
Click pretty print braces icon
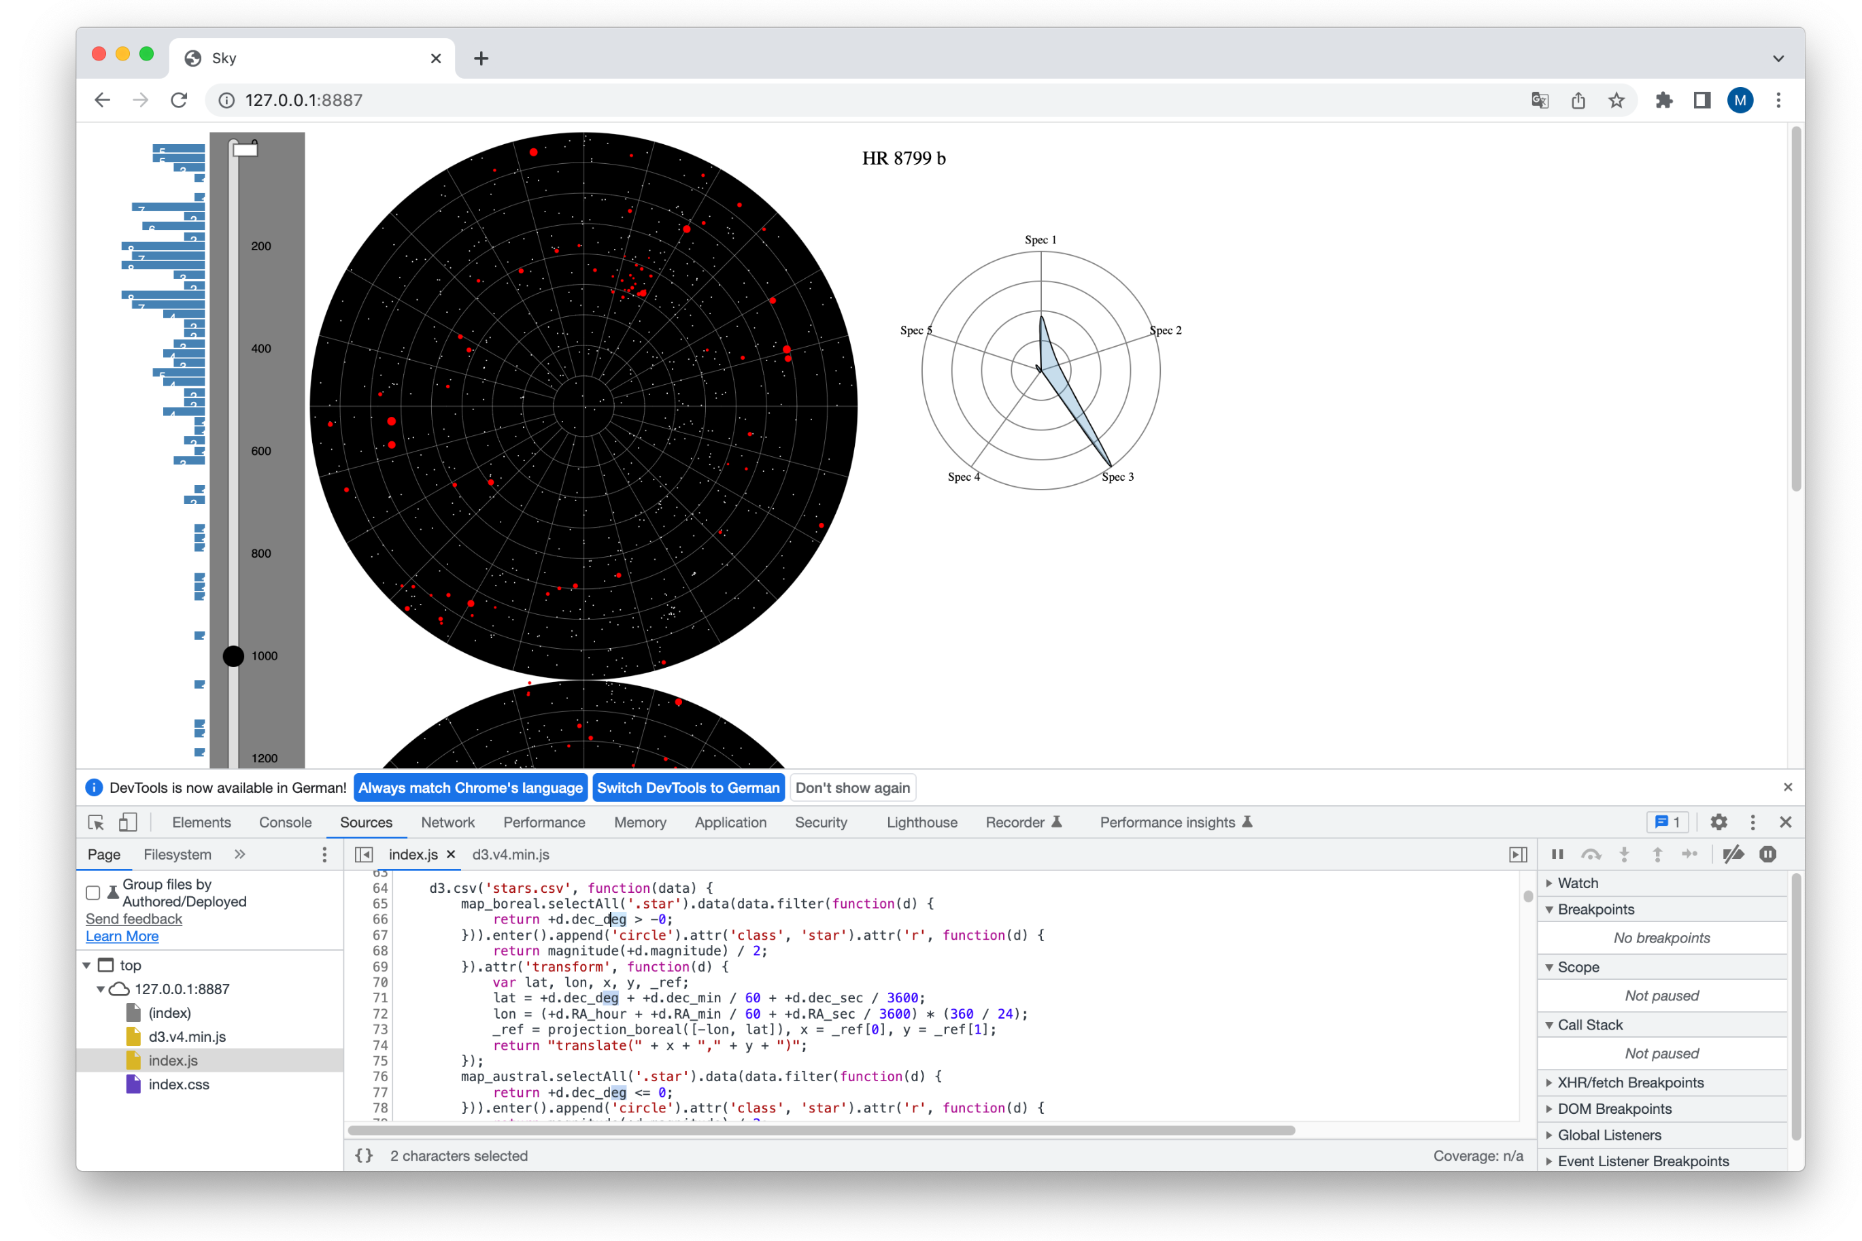coord(364,1155)
